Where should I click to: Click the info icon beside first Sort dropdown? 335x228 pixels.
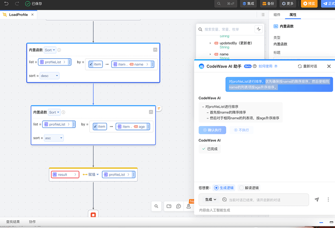[x=59, y=50]
